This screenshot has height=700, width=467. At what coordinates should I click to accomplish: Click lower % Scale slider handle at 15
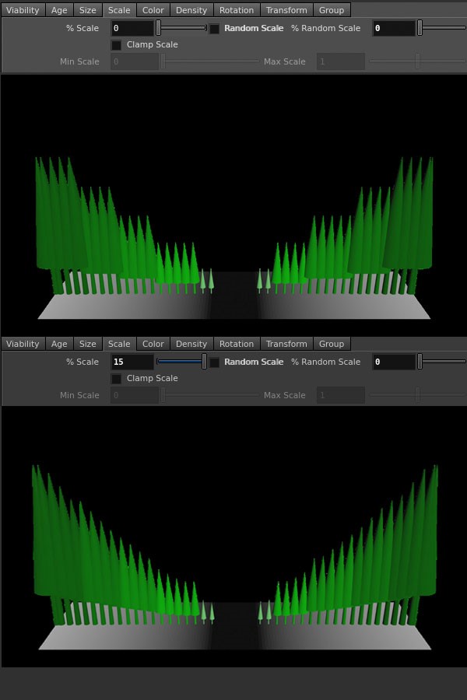coord(204,362)
